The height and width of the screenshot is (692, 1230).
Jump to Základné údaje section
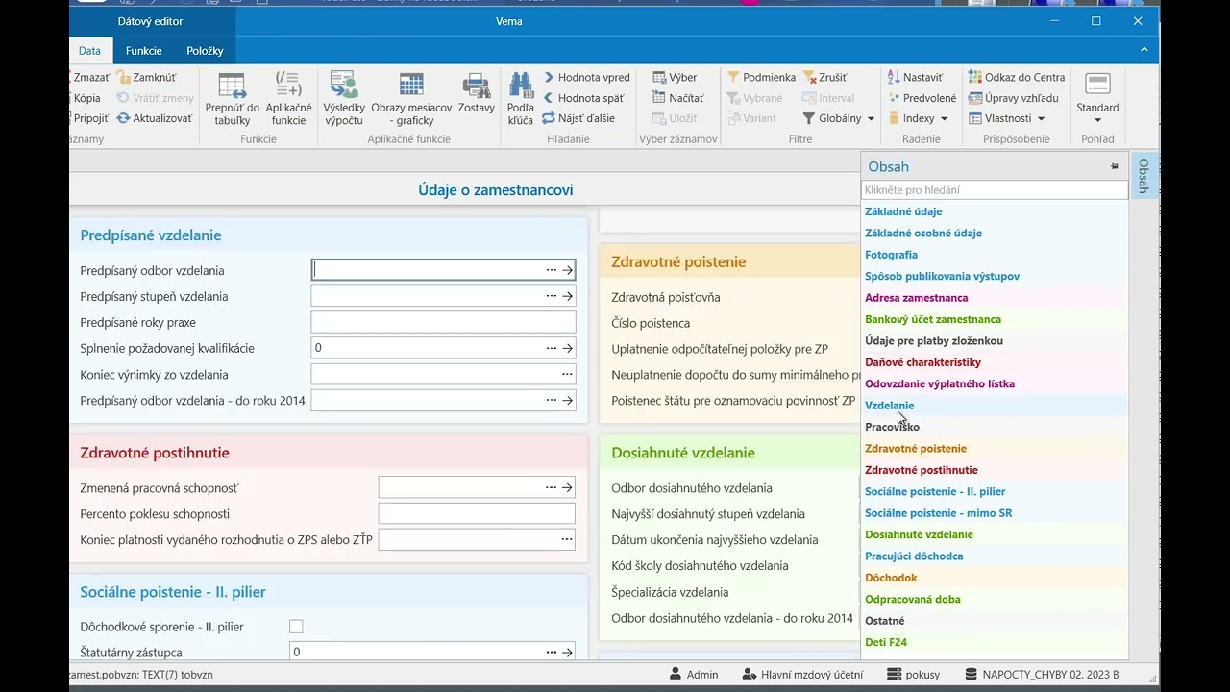(903, 211)
